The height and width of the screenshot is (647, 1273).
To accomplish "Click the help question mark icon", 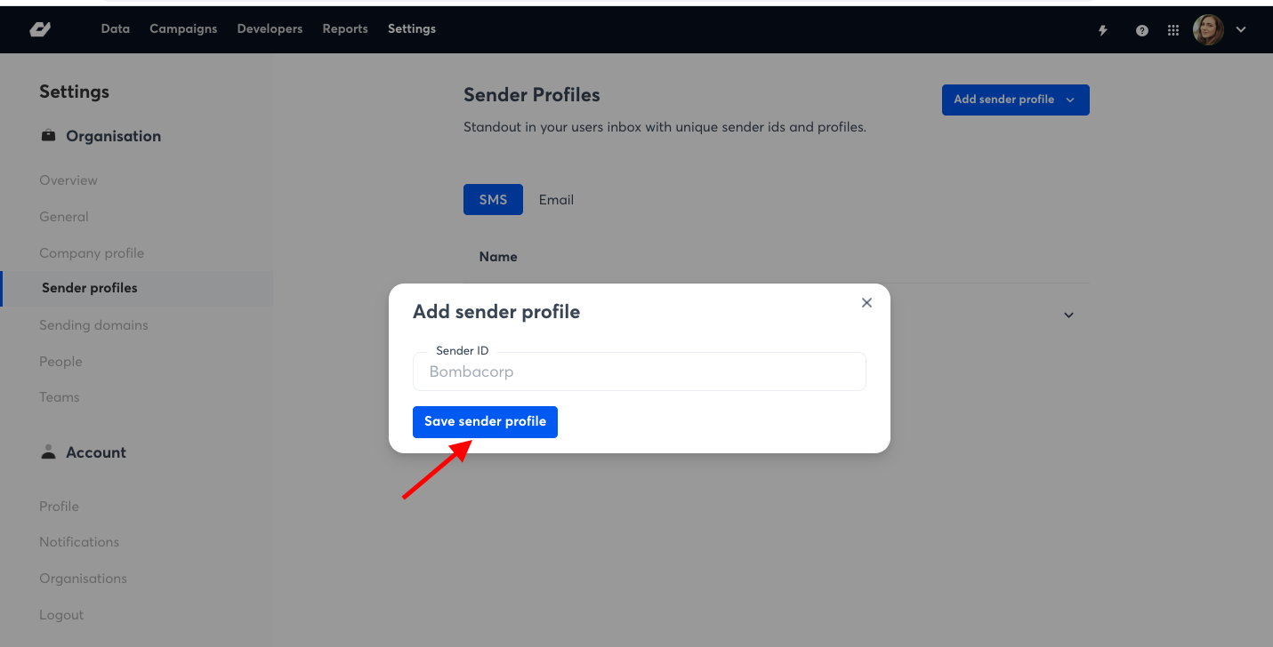I will point(1142,30).
